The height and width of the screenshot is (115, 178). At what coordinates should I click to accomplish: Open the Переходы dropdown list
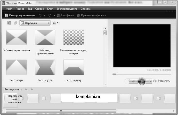[35, 23]
